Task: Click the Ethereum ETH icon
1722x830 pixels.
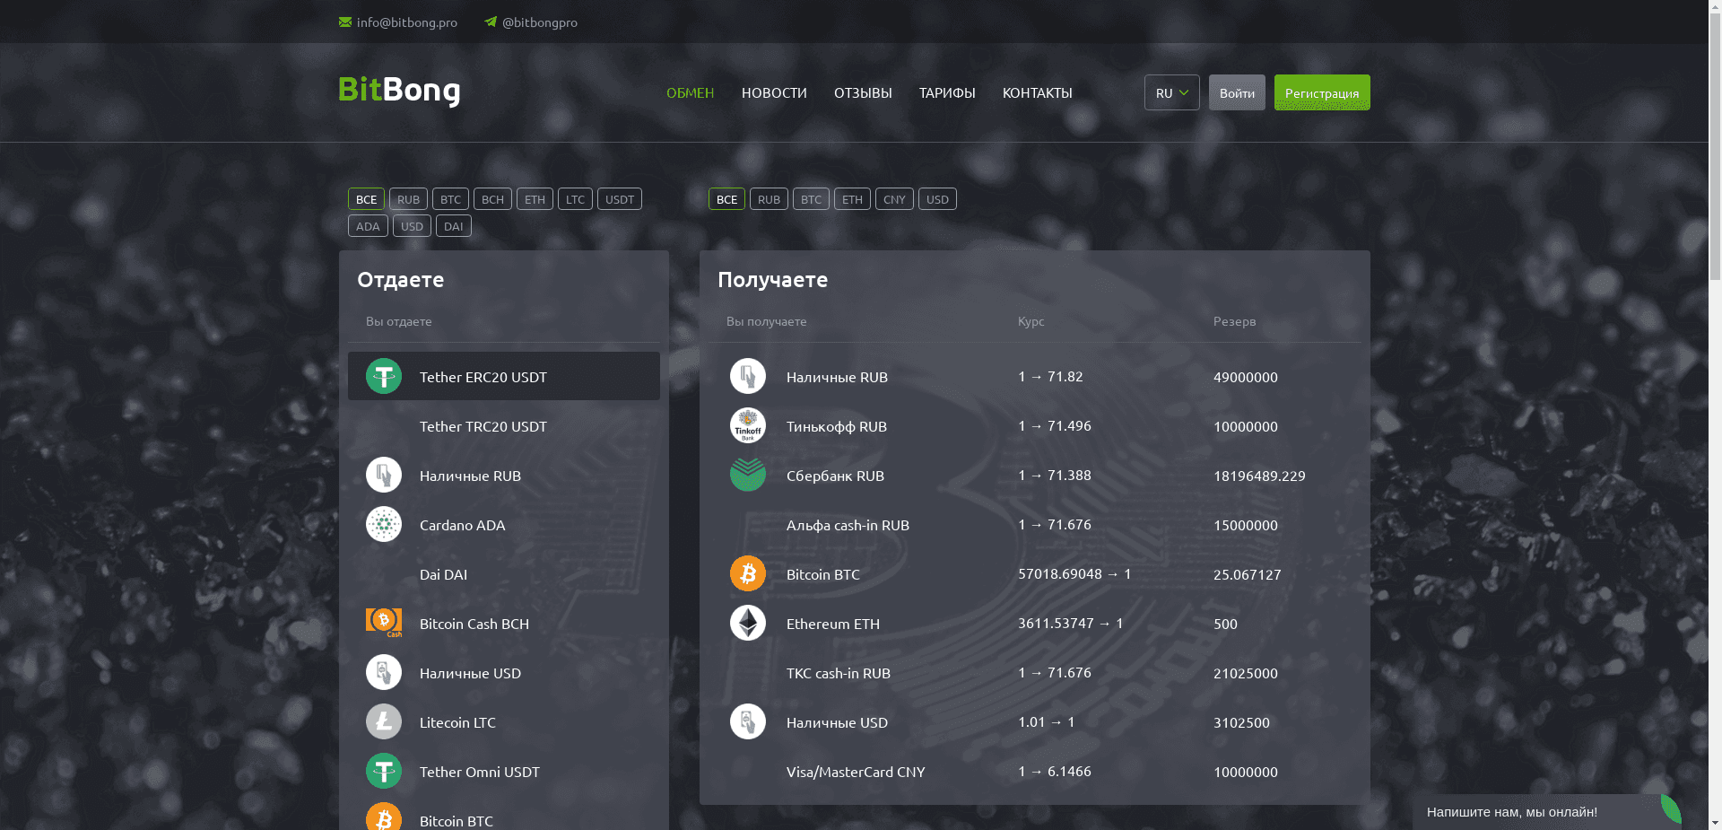Action: (x=747, y=623)
